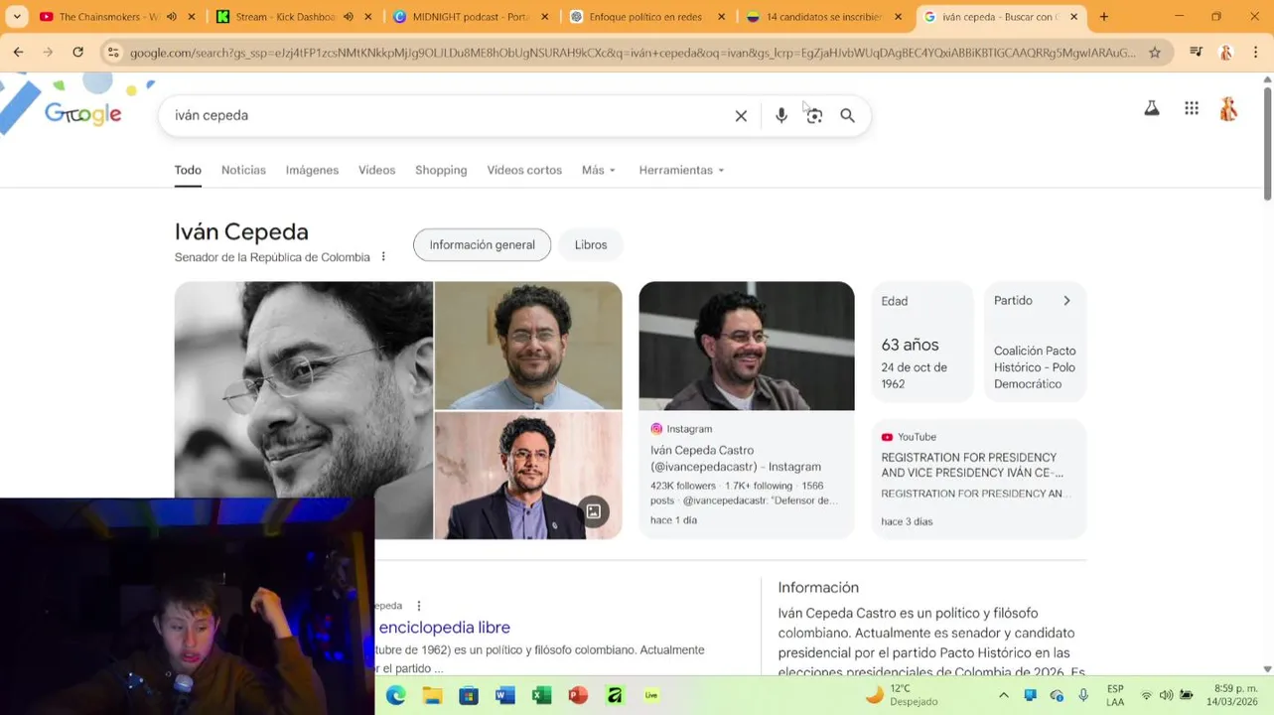Select the Shopping tab
1274x715 pixels.
[441, 170]
